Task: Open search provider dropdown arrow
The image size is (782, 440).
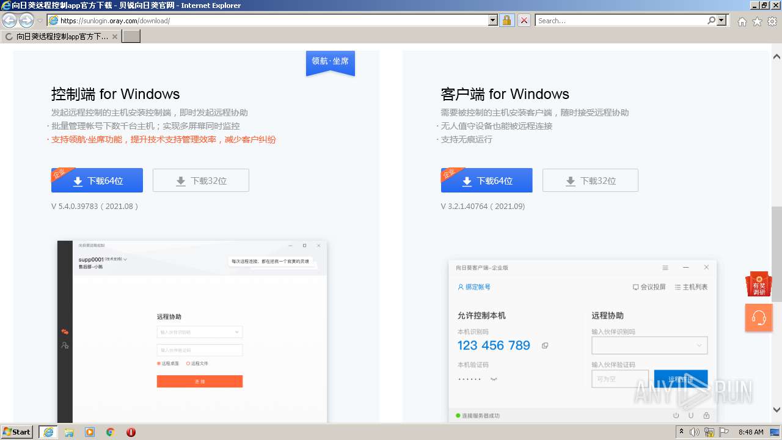Action: tap(722, 20)
